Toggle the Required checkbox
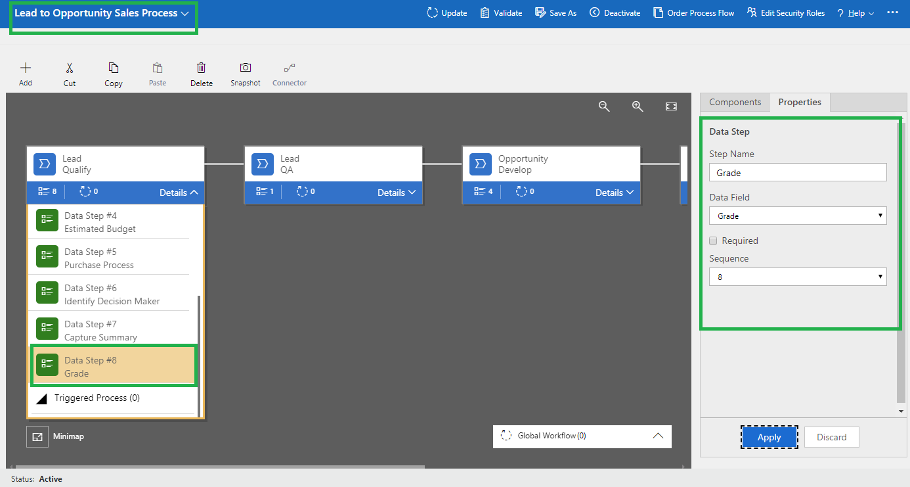Image resolution: width=910 pixels, height=487 pixels. (x=714, y=241)
